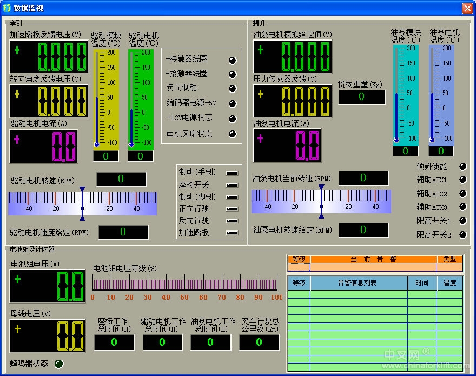The image size is (476, 376).
Task: Click the 牵引 group box title
Action: coord(16,23)
